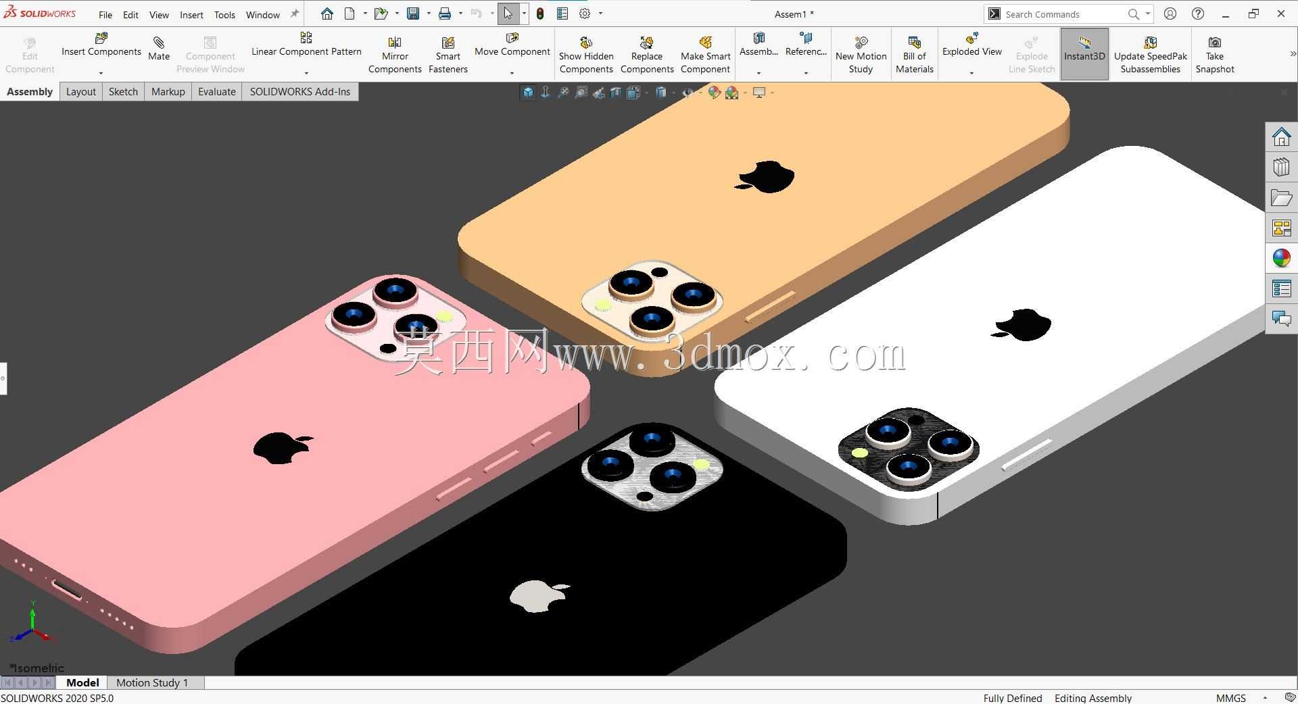Switch to the Sketch tab
1298x704 pixels.
pyautogui.click(x=123, y=92)
